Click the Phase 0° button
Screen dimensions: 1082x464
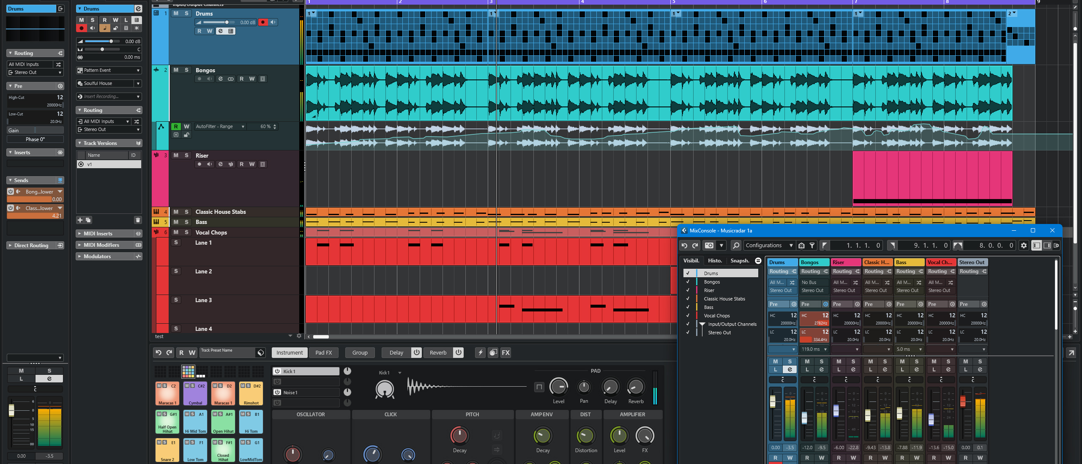[35, 139]
